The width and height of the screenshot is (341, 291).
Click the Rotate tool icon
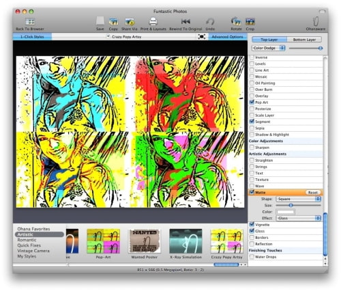click(236, 21)
